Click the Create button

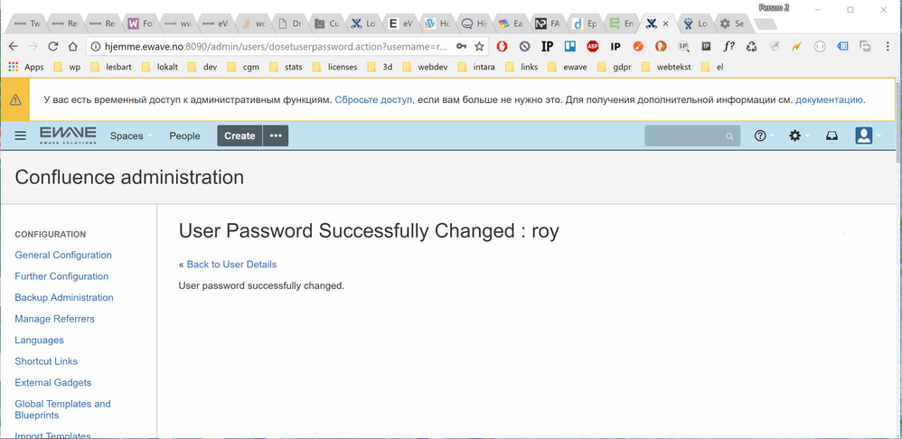(240, 135)
